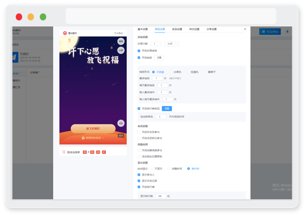Click the 孔明灯 activity title in background
Viewport: 306px width, 215px height.
point(24,54)
